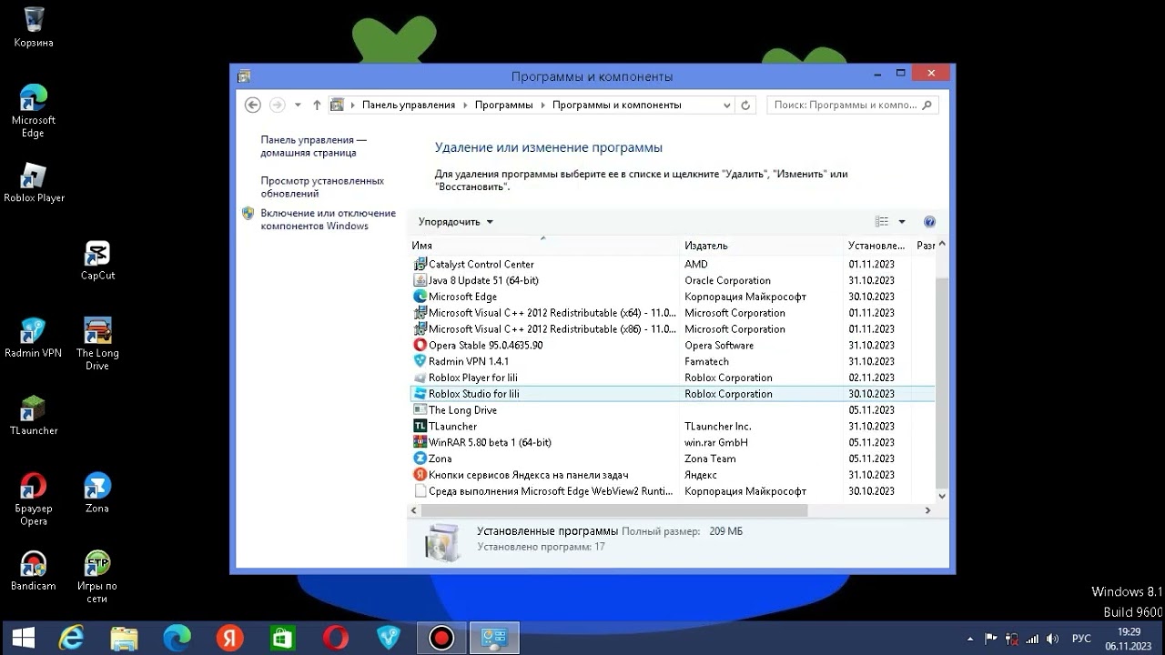Select Roblox Player for lili entry
The width and height of the screenshot is (1165, 655).
pos(674,378)
